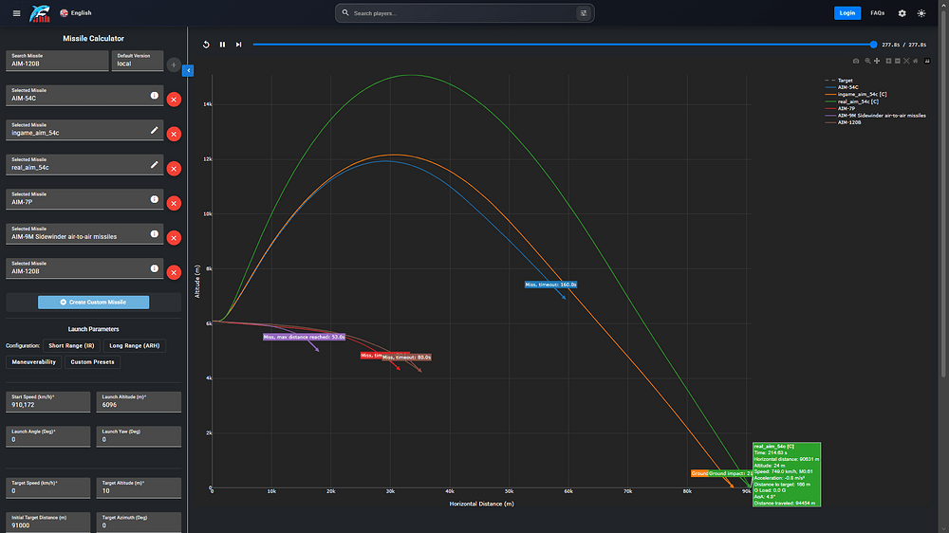Pause the simulation playback
The image size is (949, 533).
click(x=222, y=45)
